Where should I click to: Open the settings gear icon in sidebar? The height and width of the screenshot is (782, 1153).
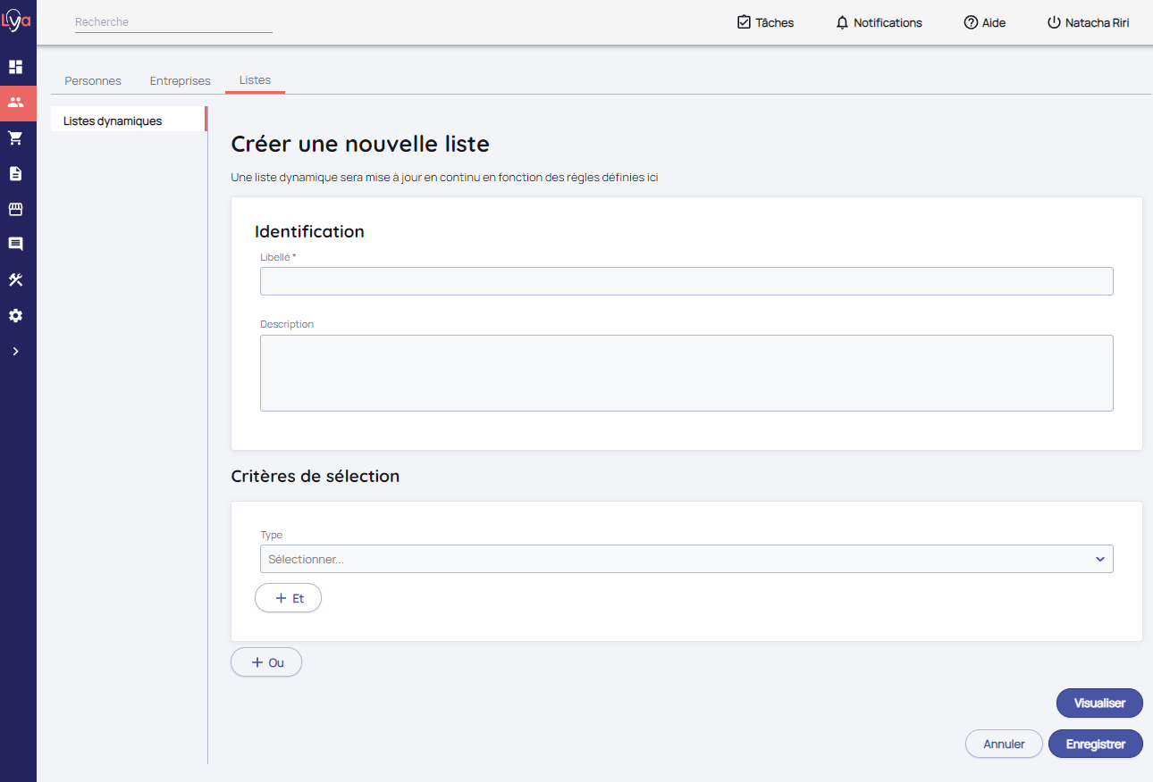coord(15,316)
